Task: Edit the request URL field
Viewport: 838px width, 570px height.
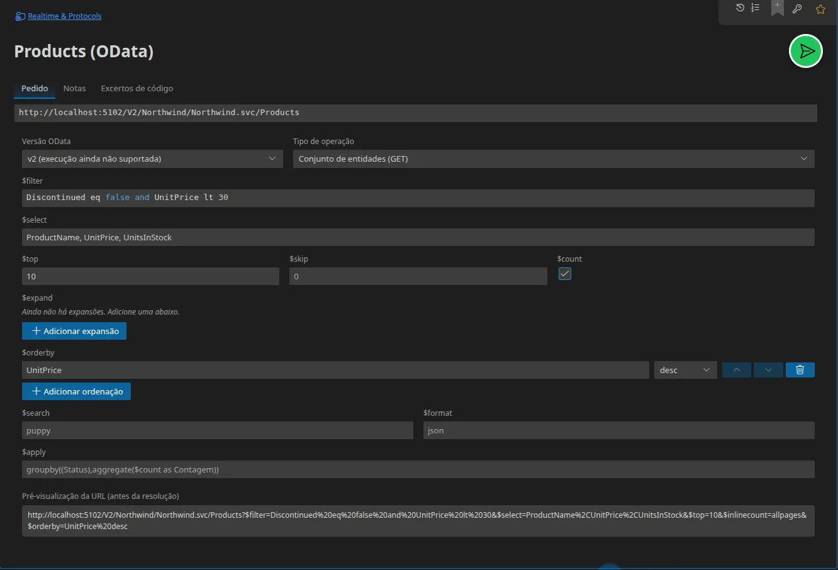Action: (x=415, y=113)
